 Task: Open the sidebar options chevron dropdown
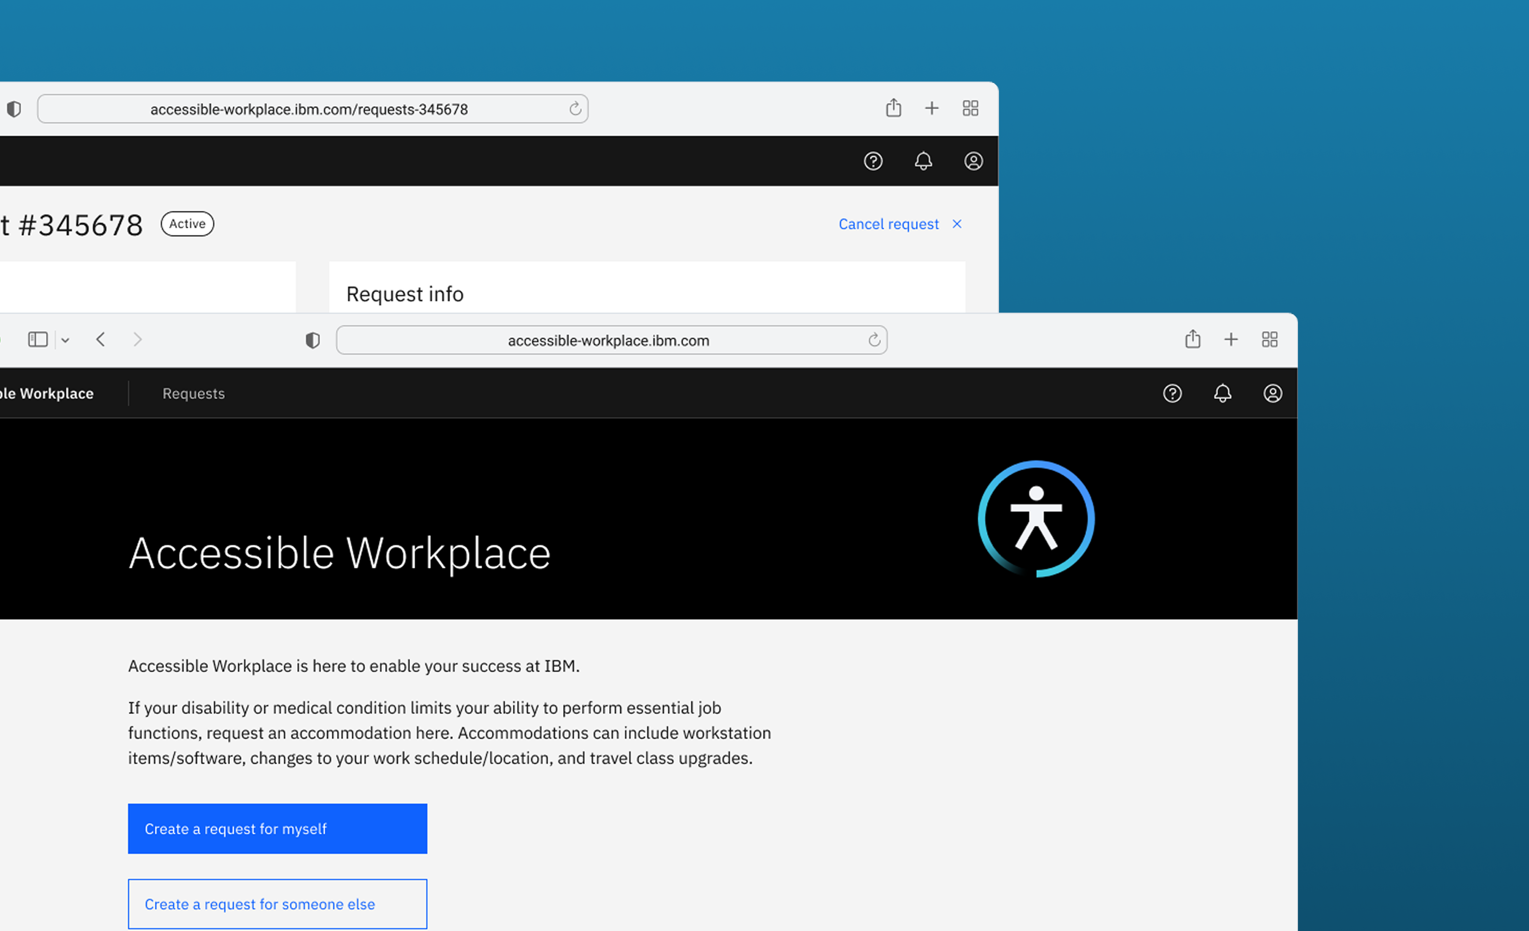click(x=66, y=339)
